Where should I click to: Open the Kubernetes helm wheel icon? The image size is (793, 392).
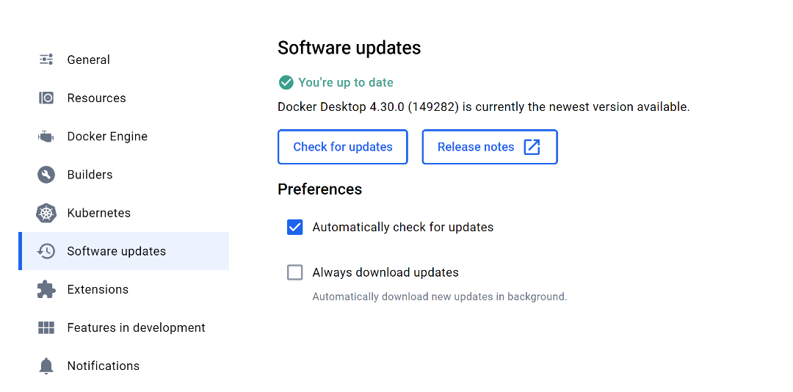tap(46, 213)
